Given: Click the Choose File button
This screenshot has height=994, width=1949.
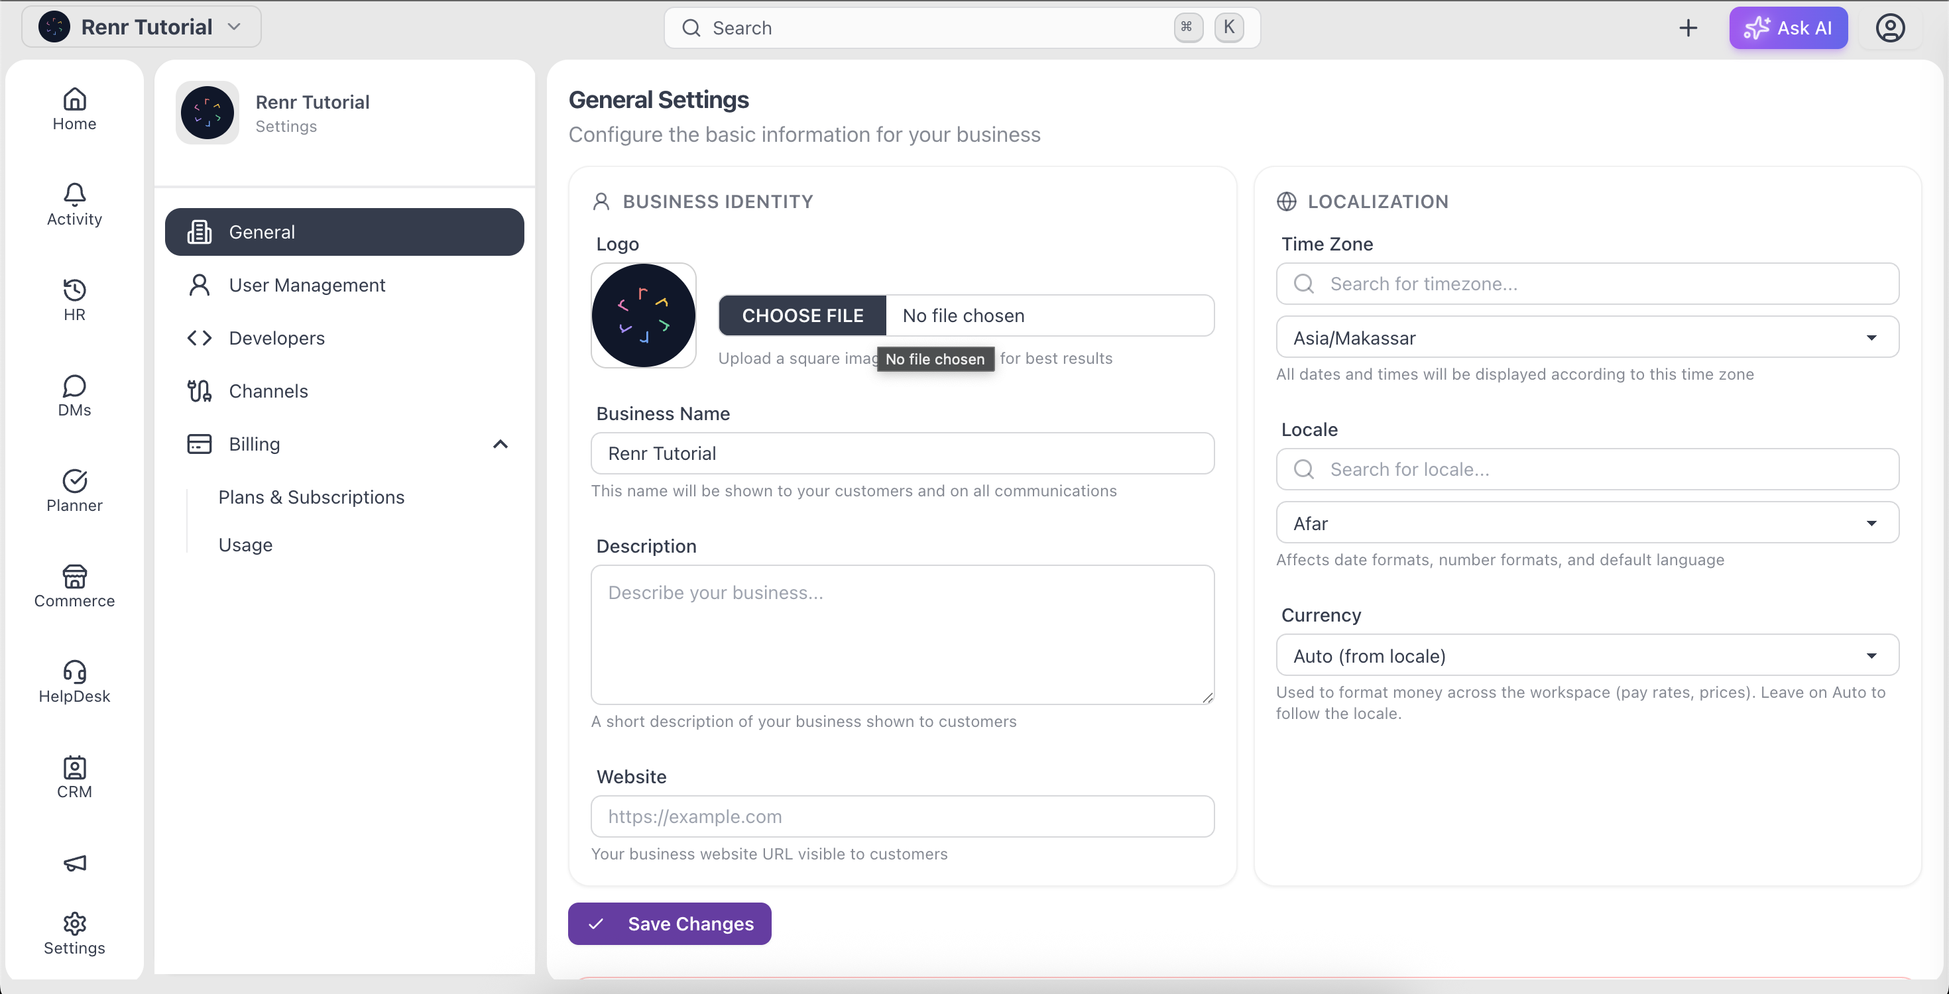Looking at the screenshot, I should [x=802, y=315].
